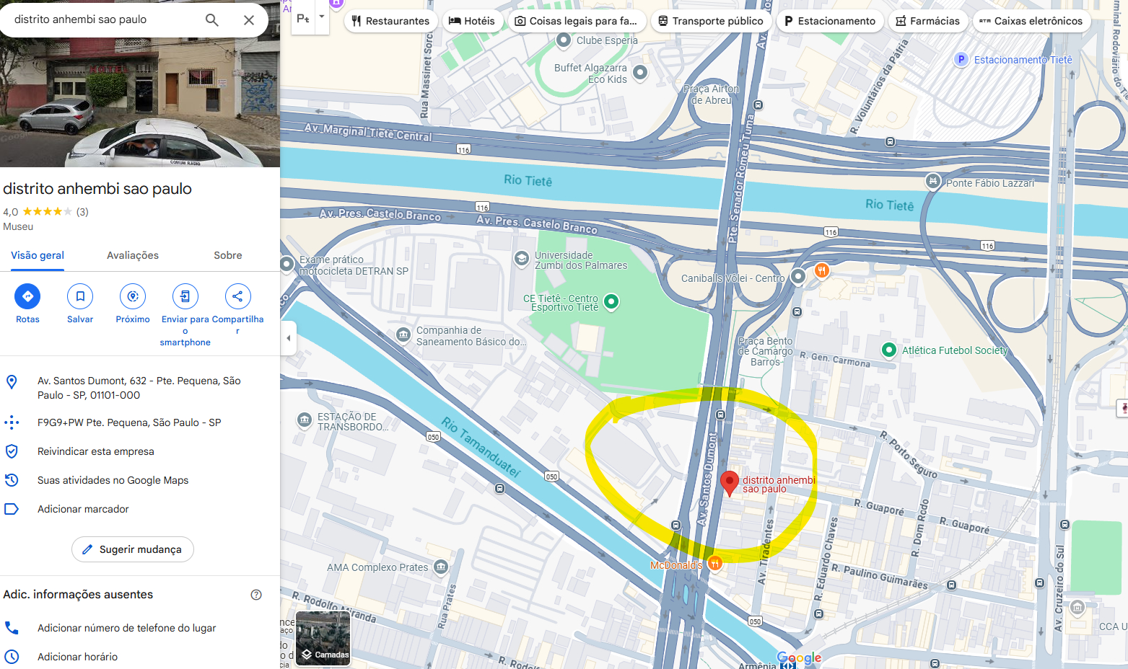Collapse the side panel arrow
This screenshot has height=669, width=1128.
[x=289, y=337]
